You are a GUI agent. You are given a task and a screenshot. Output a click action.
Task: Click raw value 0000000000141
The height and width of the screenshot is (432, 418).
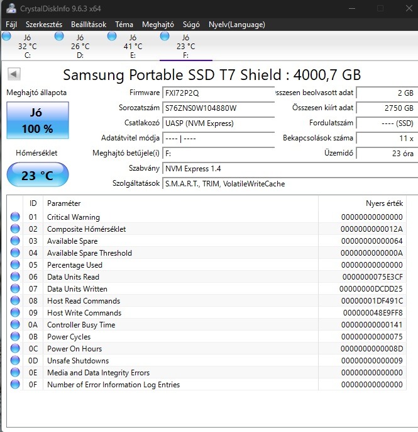click(372, 325)
